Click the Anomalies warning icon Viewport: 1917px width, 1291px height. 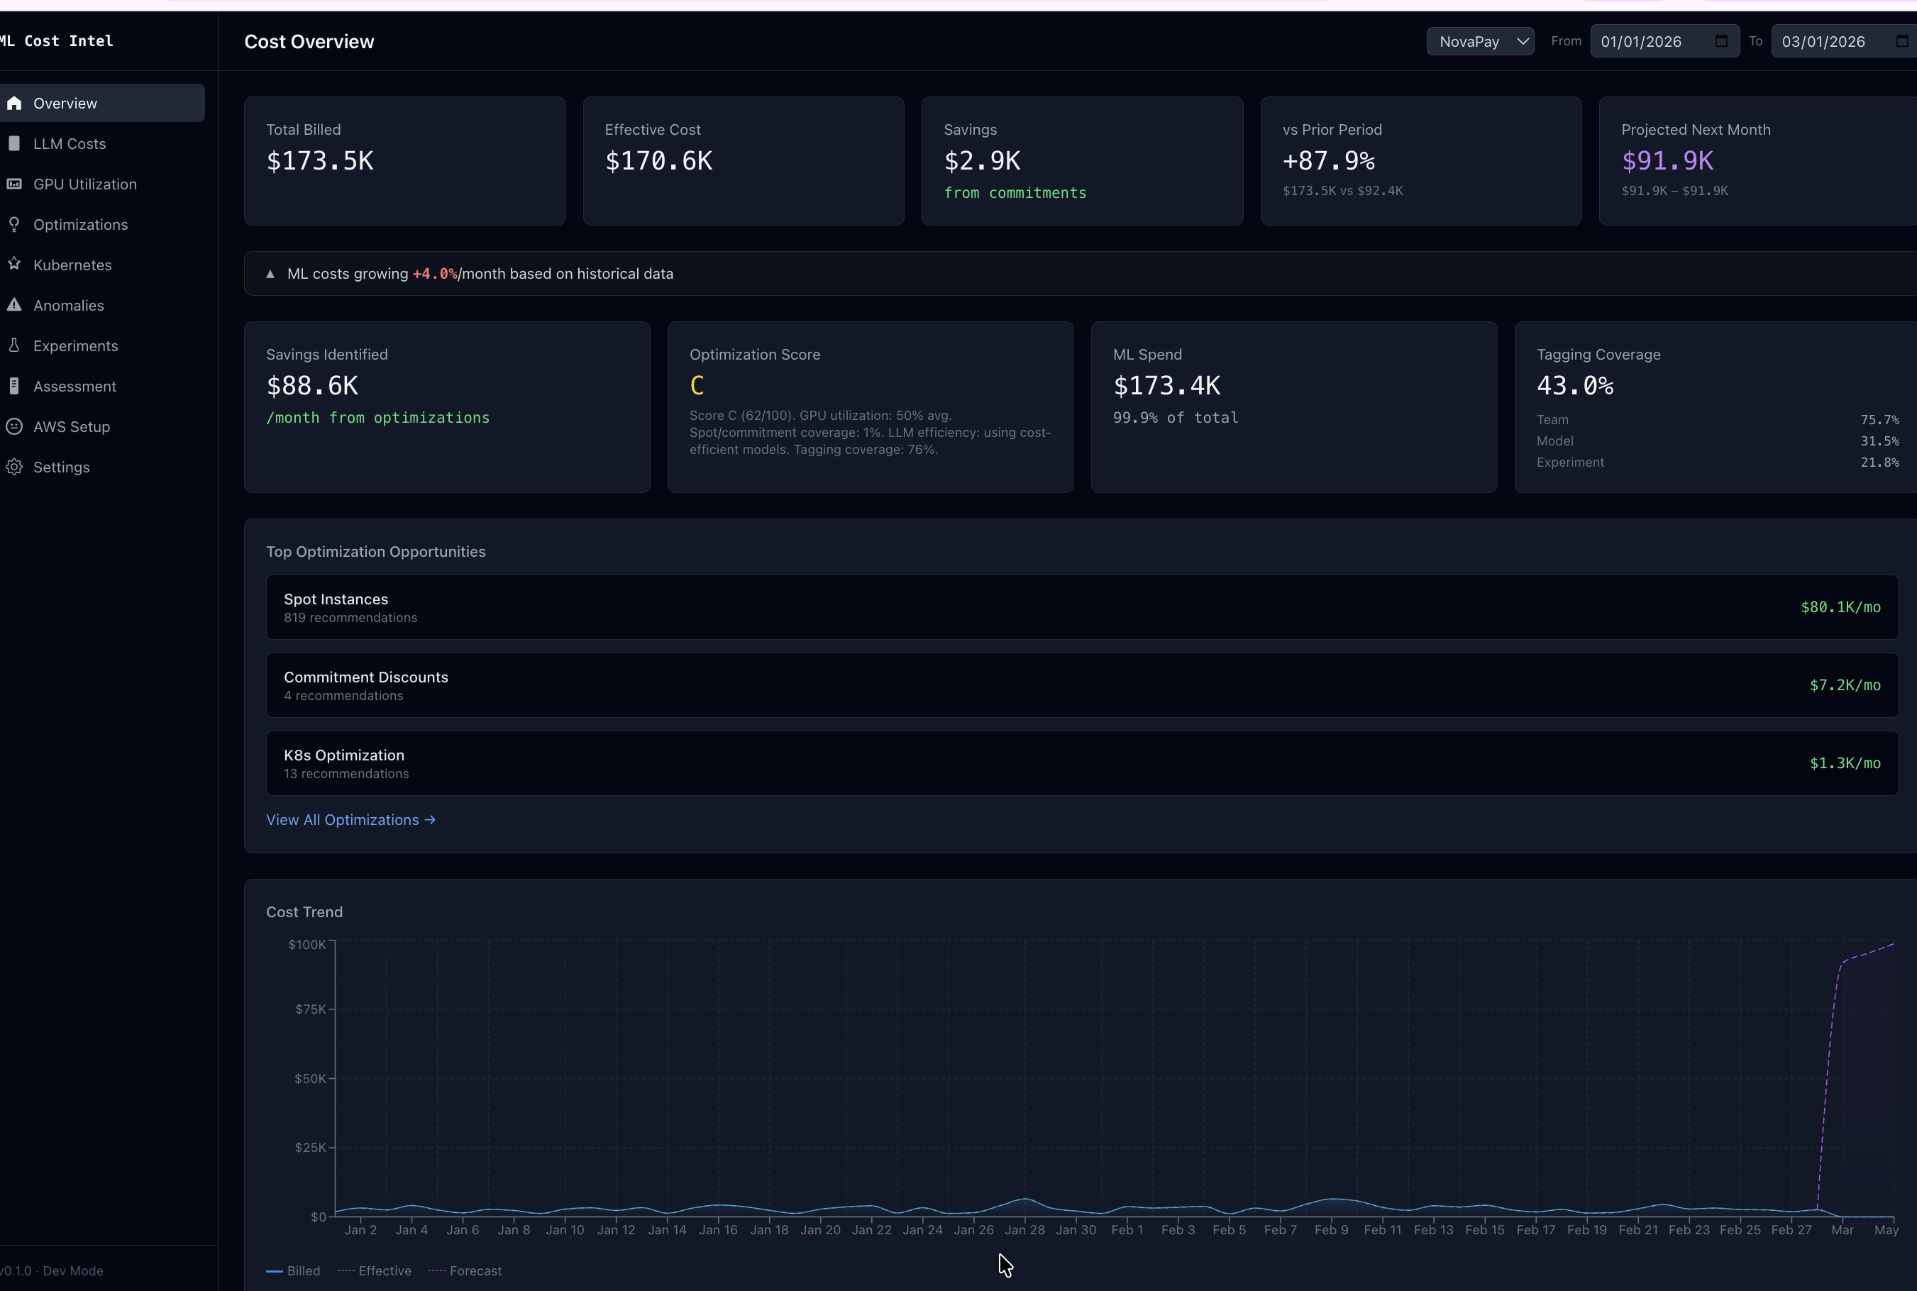point(14,304)
